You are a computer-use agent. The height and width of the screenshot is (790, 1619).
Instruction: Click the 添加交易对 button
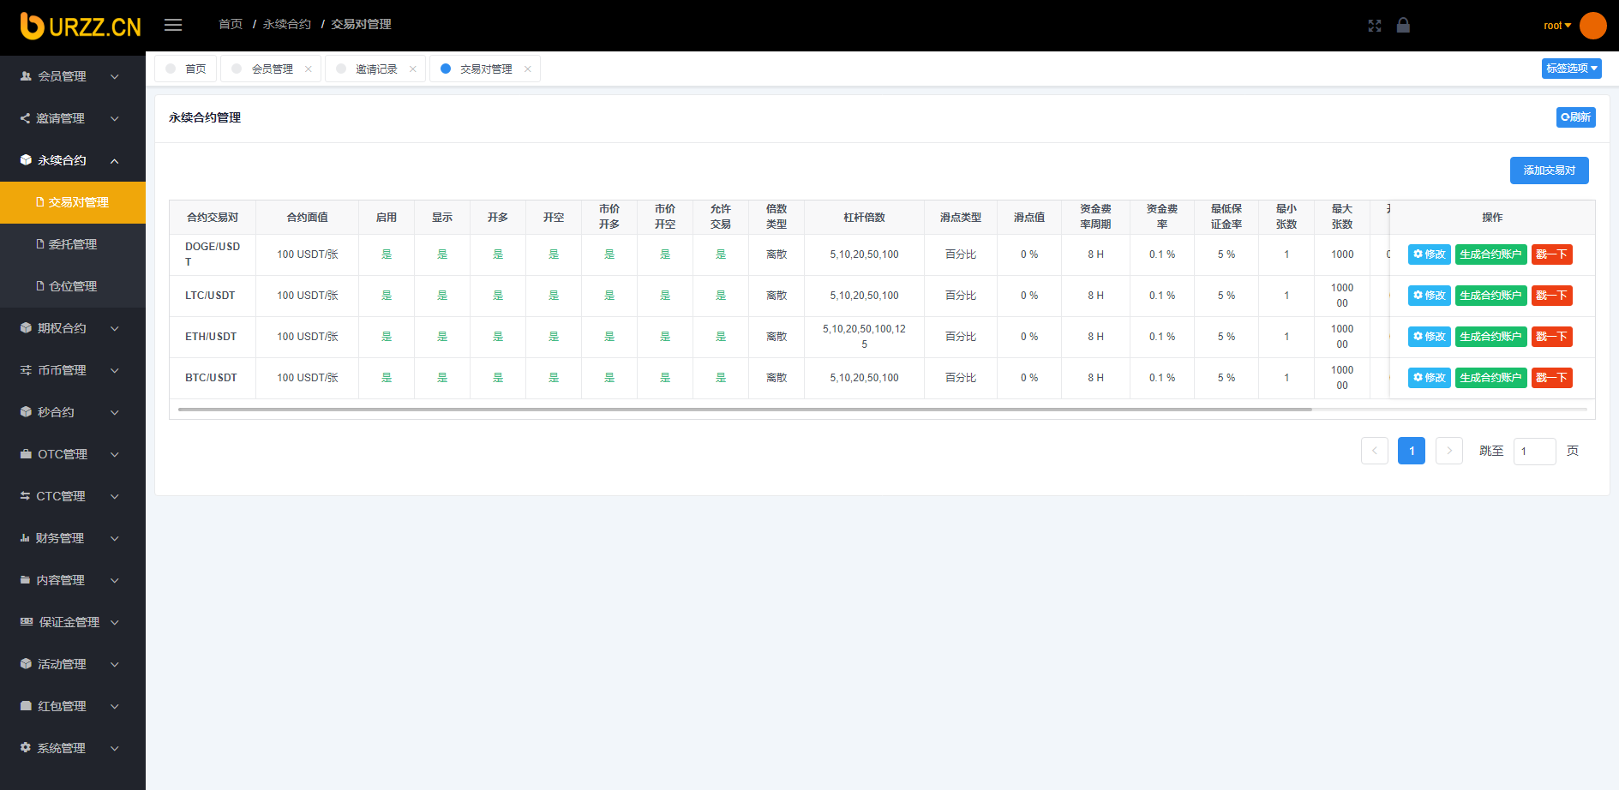coord(1549,171)
